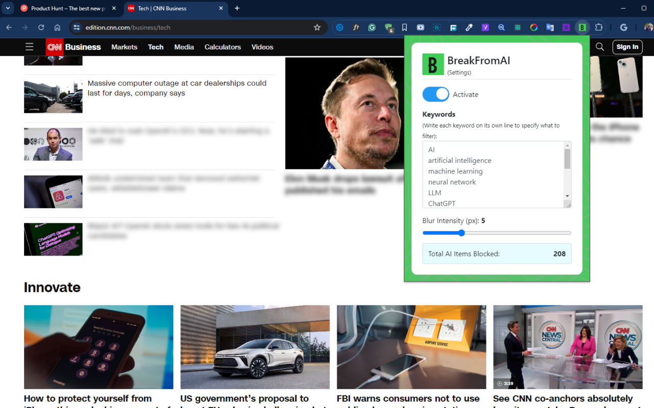Screen dimensions: 654x408
Task: Open the Videos section
Action: (x=263, y=47)
